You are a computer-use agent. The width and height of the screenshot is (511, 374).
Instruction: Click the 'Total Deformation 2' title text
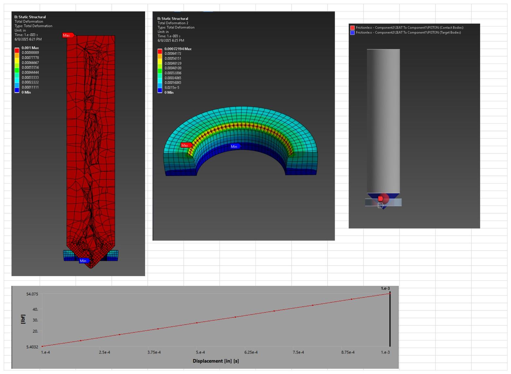click(173, 23)
